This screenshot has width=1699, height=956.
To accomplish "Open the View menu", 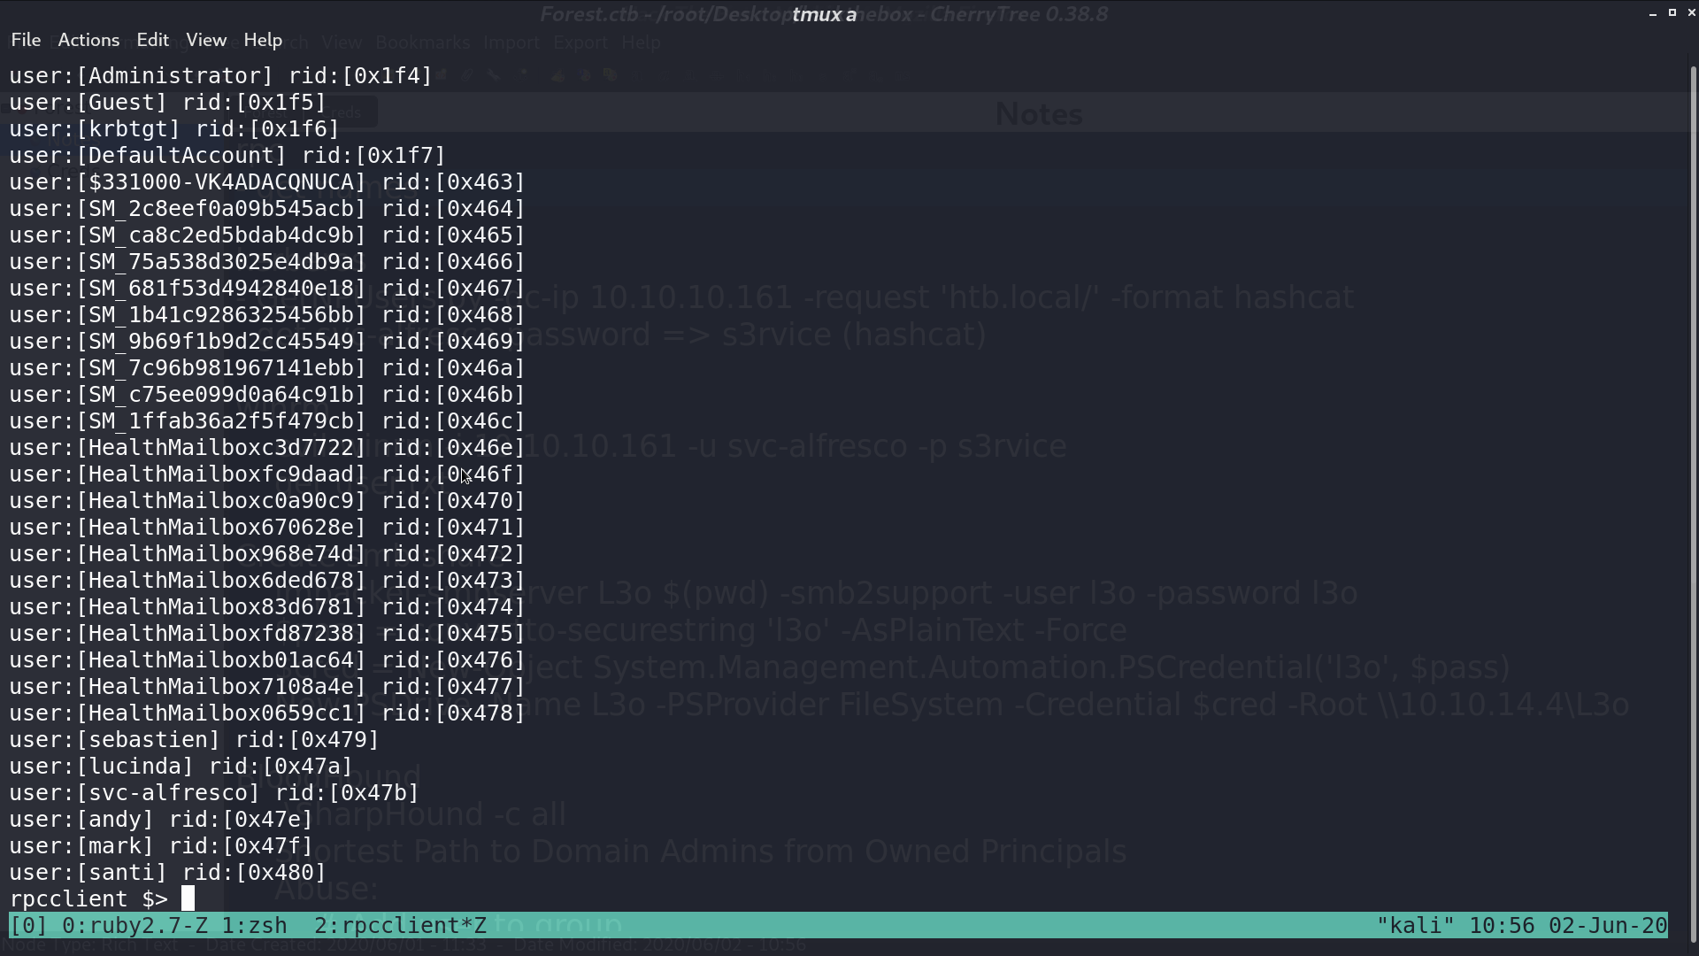I will (206, 40).
